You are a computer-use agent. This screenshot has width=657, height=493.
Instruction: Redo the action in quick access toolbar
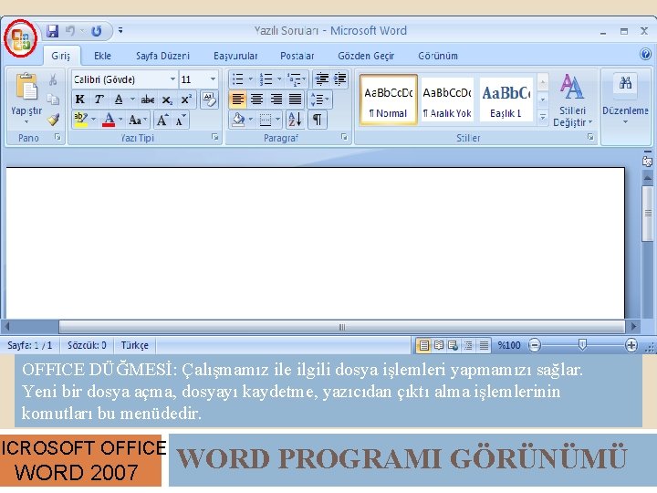(97, 31)
